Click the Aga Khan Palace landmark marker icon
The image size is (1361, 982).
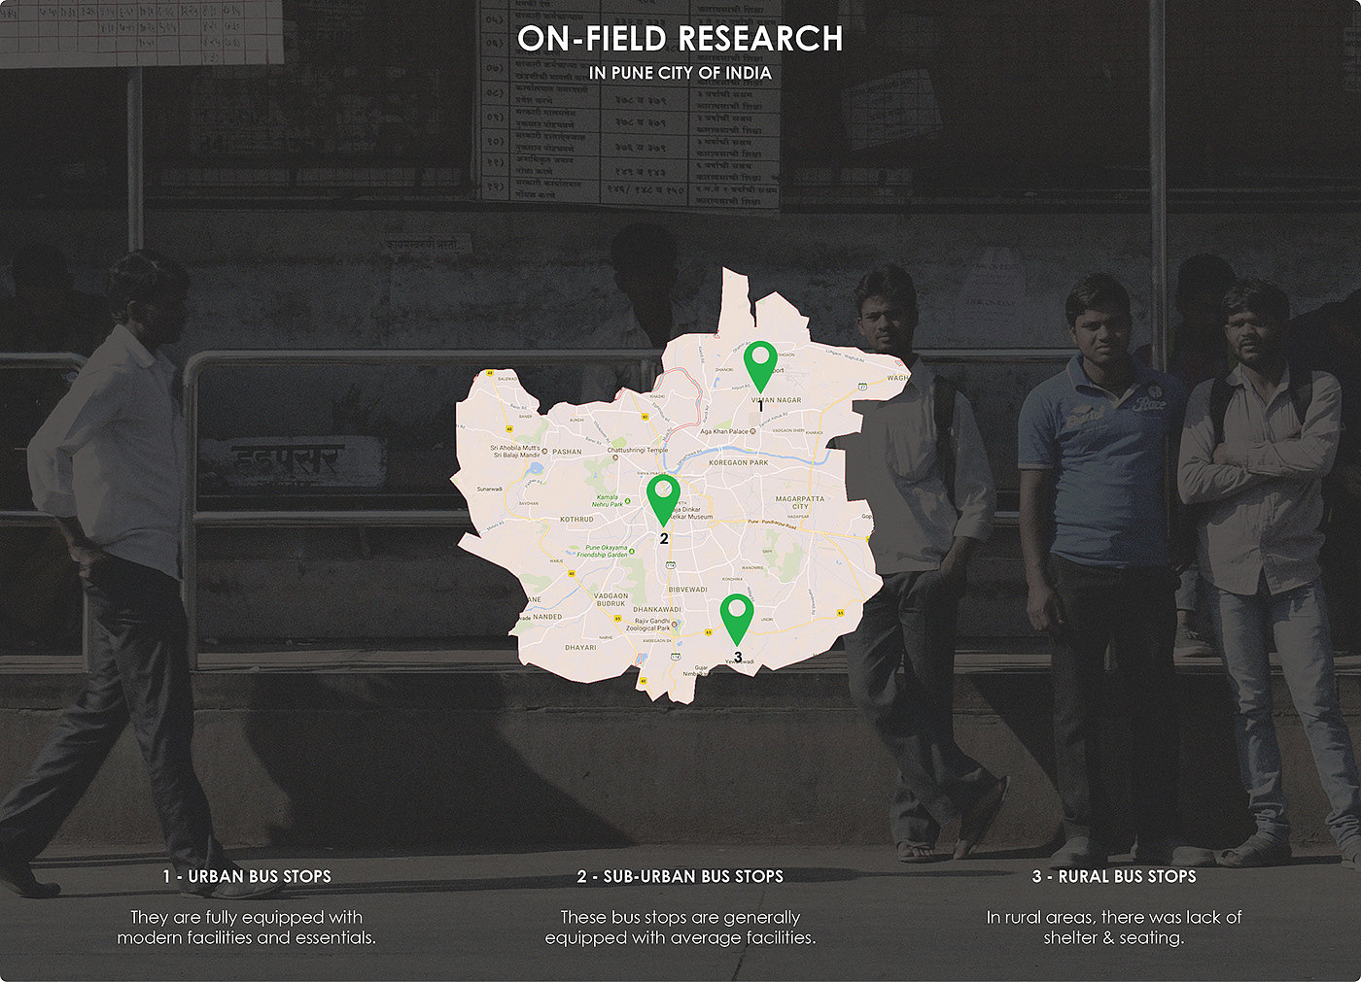click(754, 430)
